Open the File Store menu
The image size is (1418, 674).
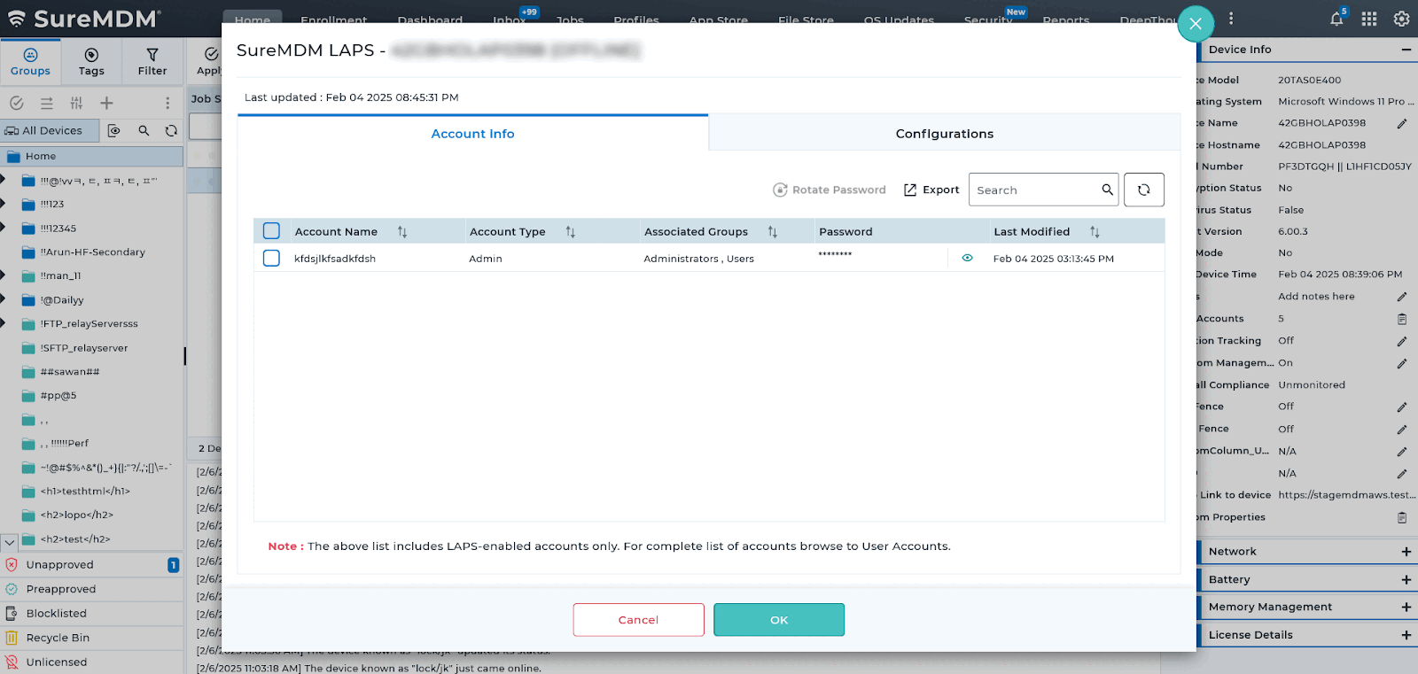[x=806, y=19]
